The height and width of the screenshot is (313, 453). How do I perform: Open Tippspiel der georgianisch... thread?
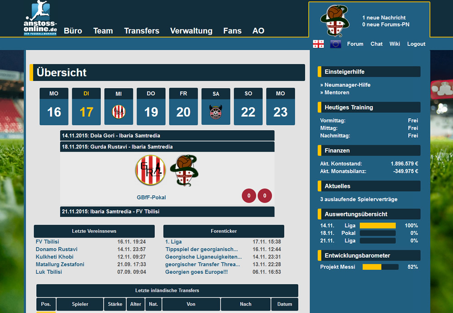[202, 249]
